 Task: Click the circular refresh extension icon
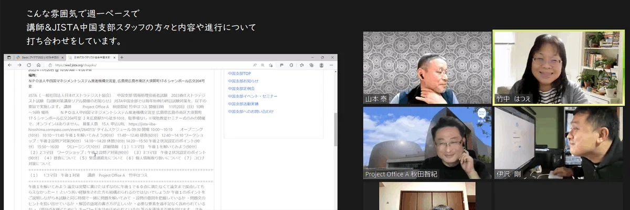coord(291,65)
